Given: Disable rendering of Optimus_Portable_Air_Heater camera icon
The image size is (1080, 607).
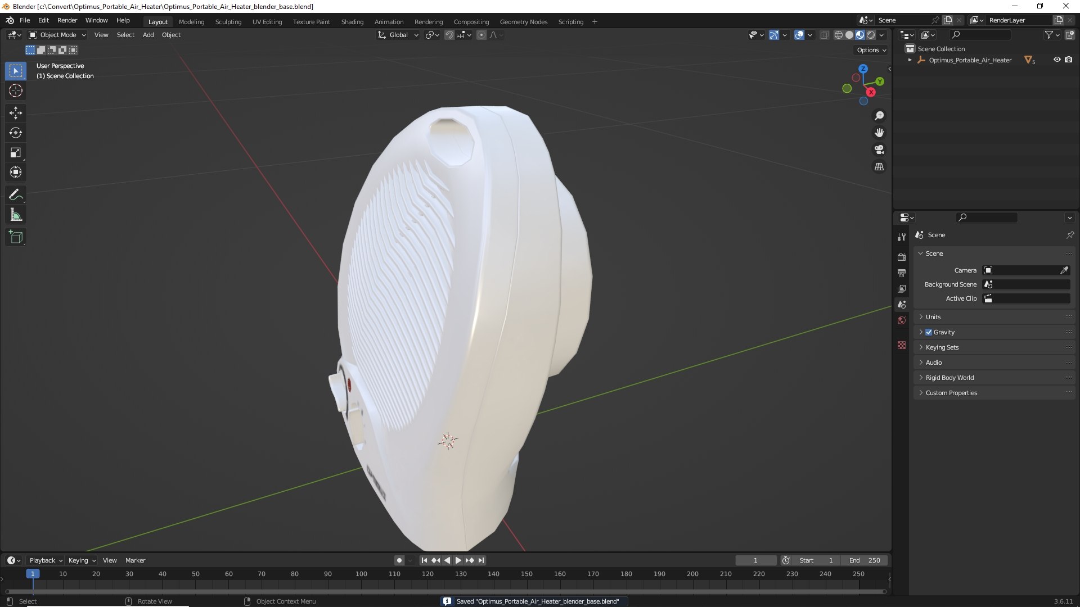Looking at the screenshot, I should click(x=1069, y=60).
